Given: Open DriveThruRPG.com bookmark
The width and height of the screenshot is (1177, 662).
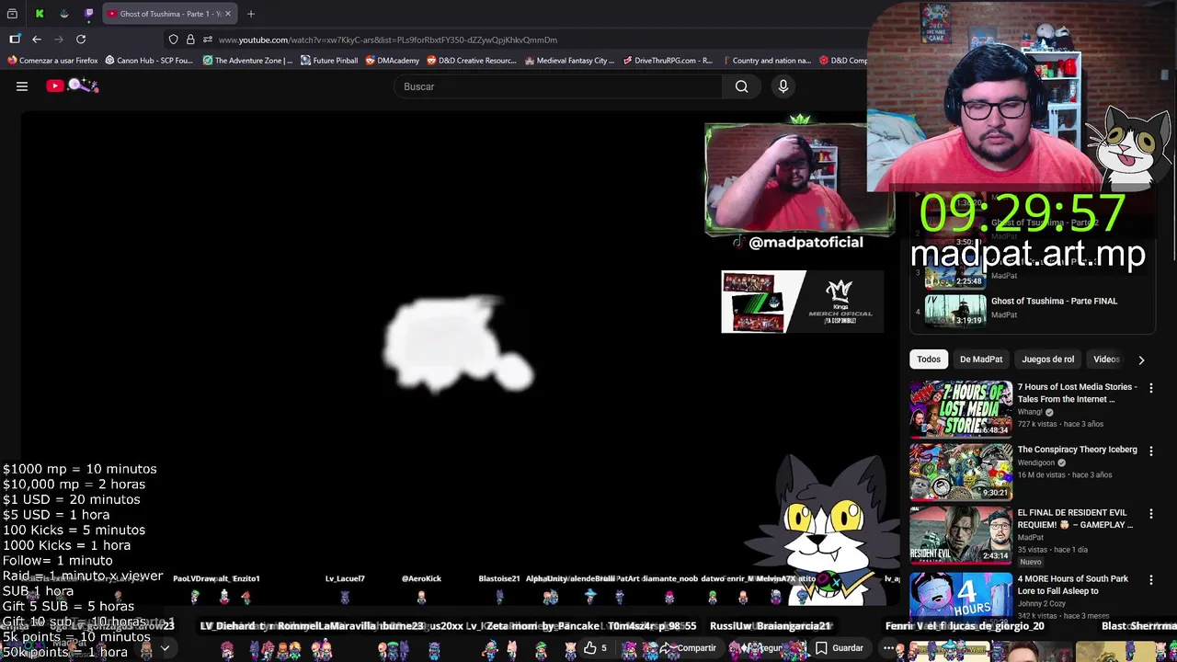Looking at the screenshot, I should coord(668,61).
